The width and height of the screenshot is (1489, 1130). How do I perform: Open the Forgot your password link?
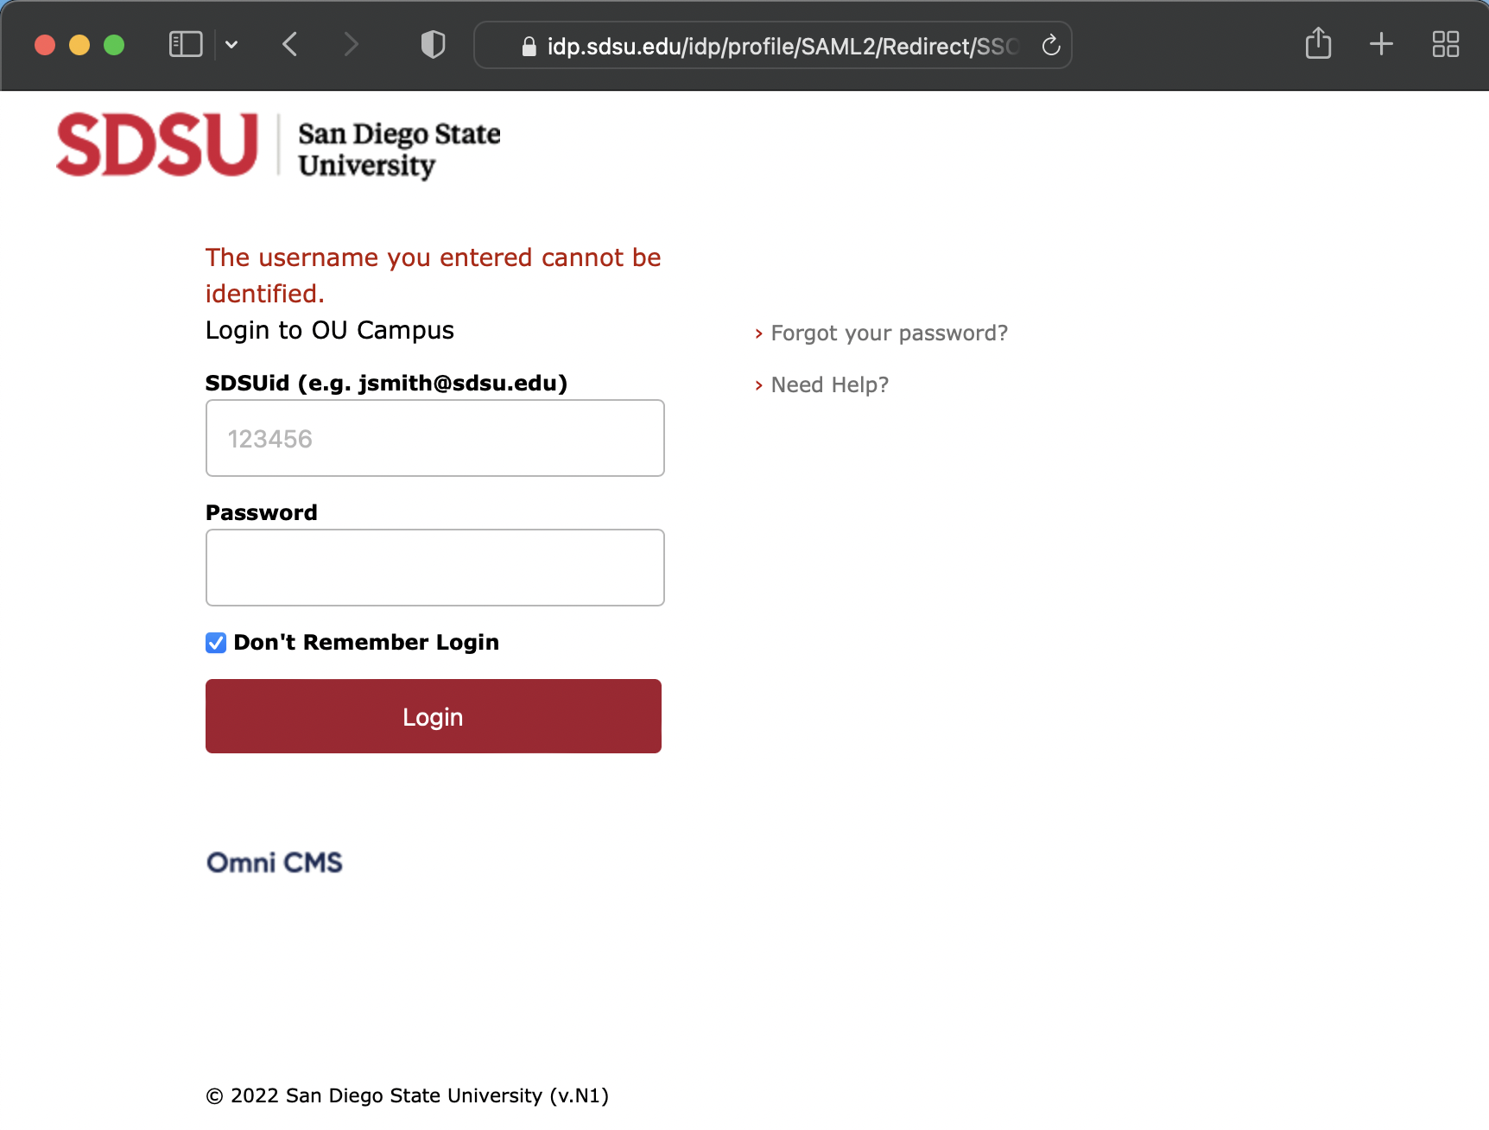(x=889, y=333)
